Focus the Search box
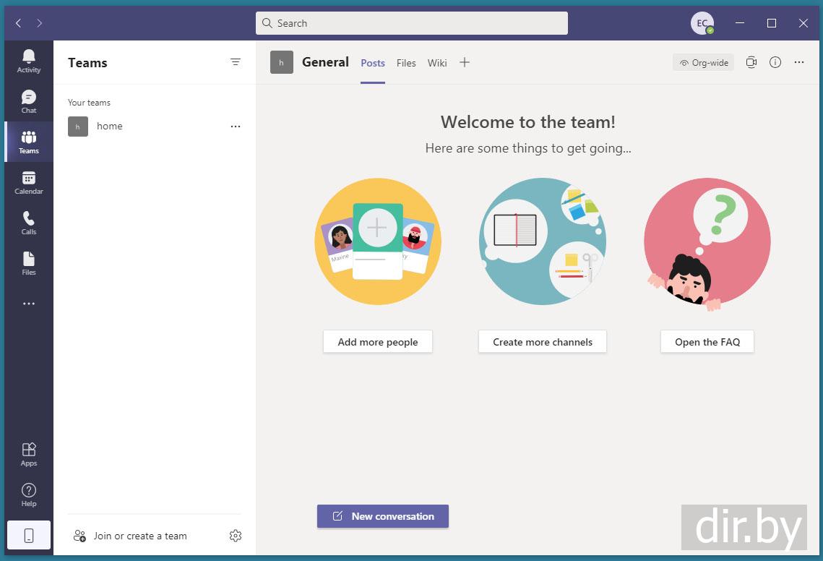The width and height of the screenshot is (823, 561). [412, 23]
